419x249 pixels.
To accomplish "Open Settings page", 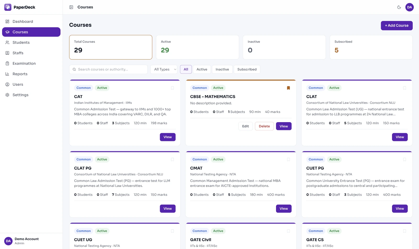I will [x=31, y=95].
